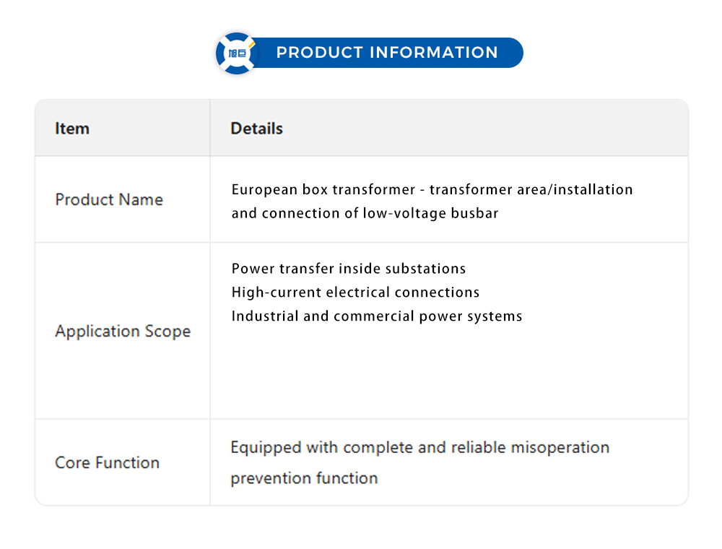Select the "Details" column header
Screen dimensions: 722x549
[x=256, y=129]
